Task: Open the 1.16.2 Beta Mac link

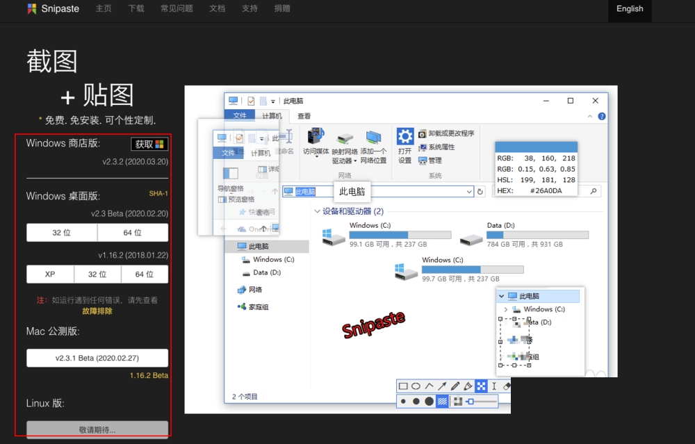Action: [149, 375]
